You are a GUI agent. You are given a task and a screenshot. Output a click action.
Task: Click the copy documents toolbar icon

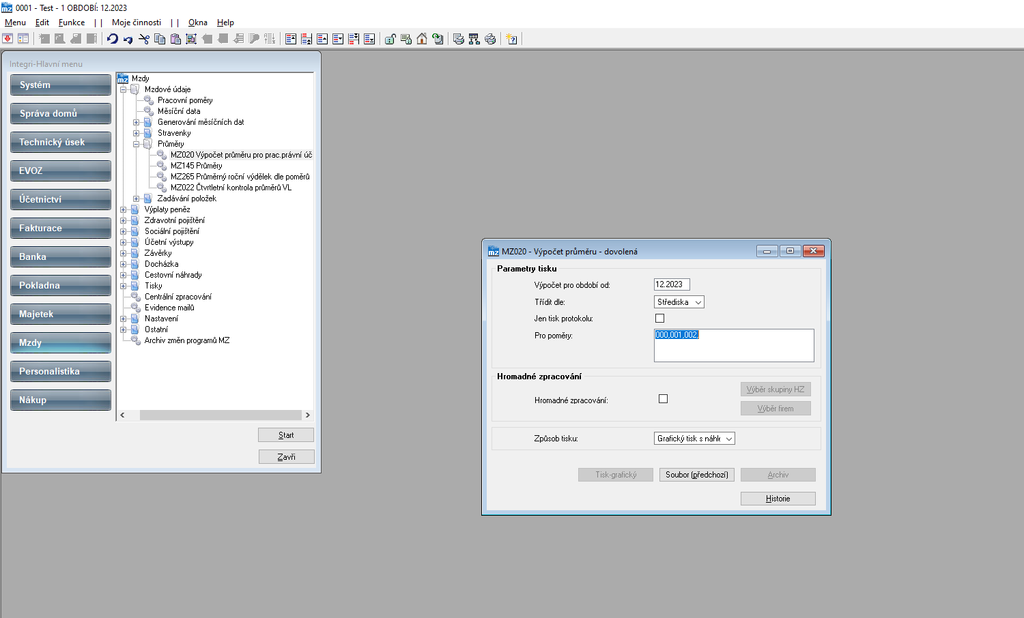[160, 39]
